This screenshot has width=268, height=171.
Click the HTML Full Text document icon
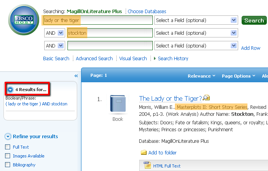coord(147,165)
